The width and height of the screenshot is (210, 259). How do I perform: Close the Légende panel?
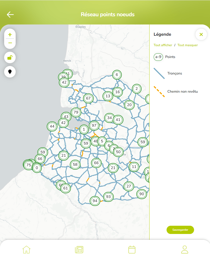(x=201, y=34)
